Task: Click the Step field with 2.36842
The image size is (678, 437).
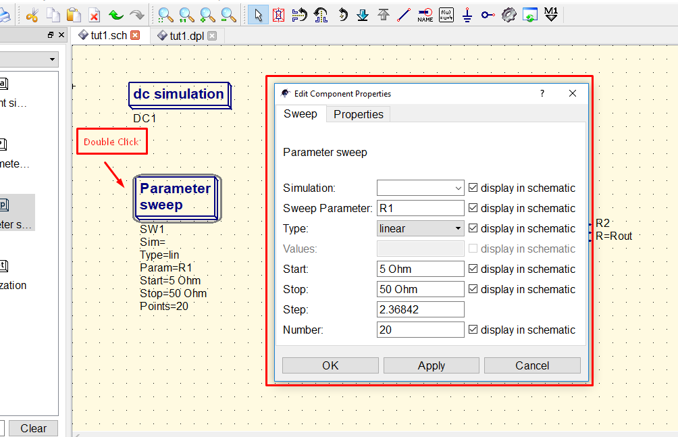Action: point(420,309)
